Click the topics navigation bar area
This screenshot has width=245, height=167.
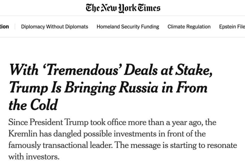click(122, 26)
